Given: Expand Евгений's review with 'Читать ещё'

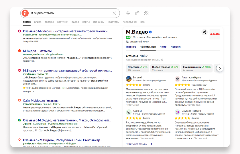Looking at the screenshot, I should [x=132, y=105].
